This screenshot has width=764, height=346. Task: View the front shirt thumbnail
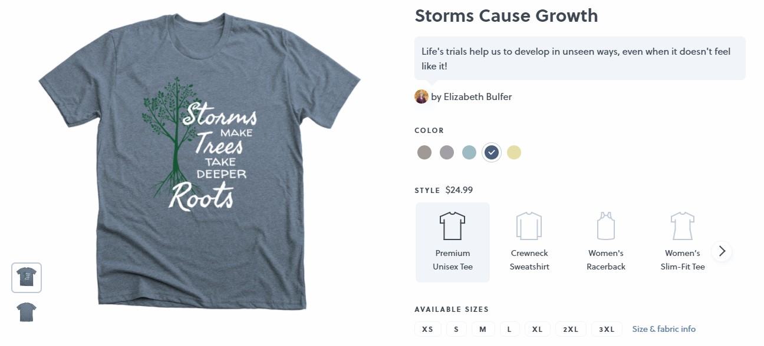pos(27,278)
